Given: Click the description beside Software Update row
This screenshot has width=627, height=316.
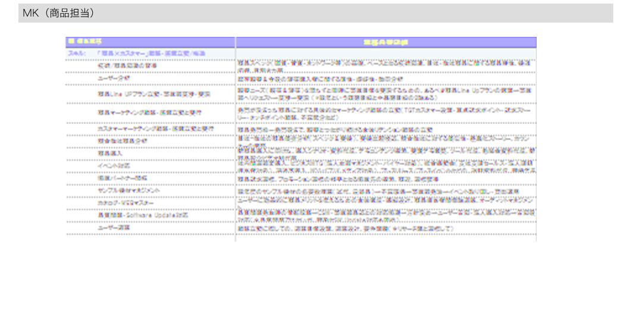Looking at the screenshot, I should 385,215.
